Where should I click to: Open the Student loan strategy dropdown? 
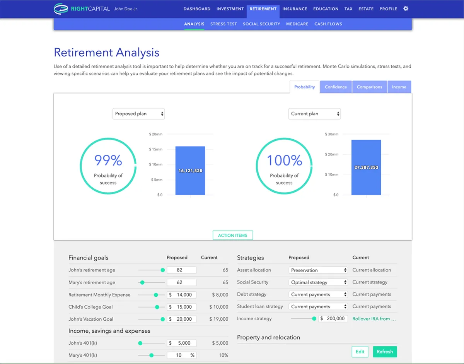318,306
